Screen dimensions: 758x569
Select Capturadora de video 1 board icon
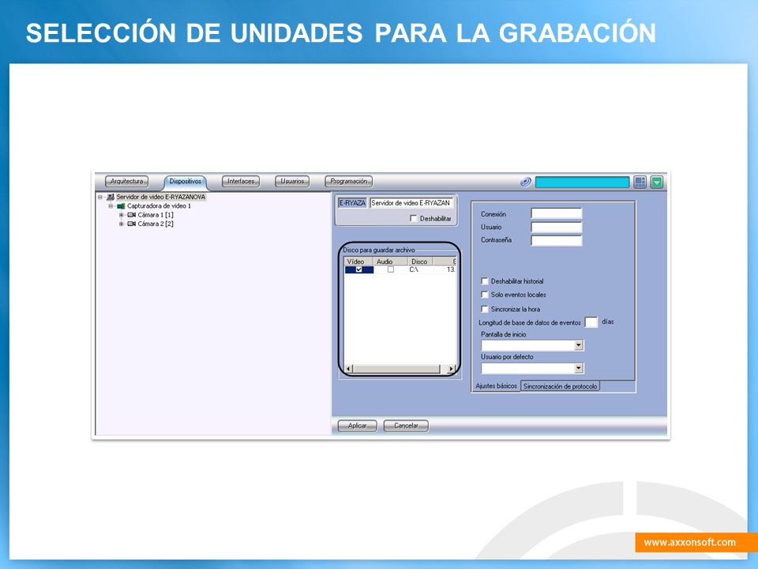click(x=121, y=206)
